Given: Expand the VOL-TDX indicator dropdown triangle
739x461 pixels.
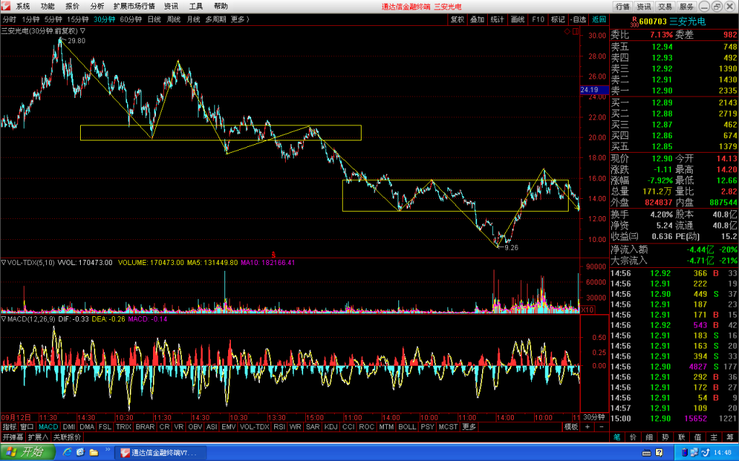Looking at the screenshot, I should [x=4, y=262].
